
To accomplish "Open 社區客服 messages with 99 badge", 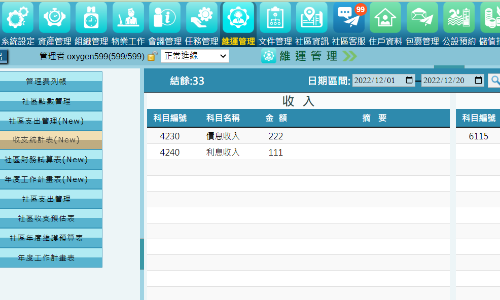I will 349,18.
